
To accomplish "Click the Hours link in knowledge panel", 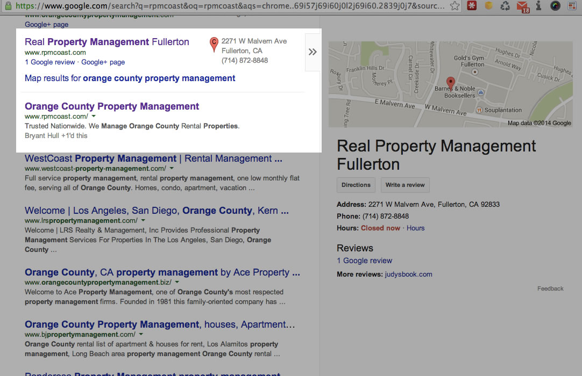I will pyautogui.click(x=415, y=228).
